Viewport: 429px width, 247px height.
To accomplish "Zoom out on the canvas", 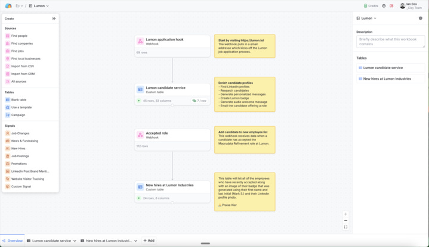I will [346, 221].
